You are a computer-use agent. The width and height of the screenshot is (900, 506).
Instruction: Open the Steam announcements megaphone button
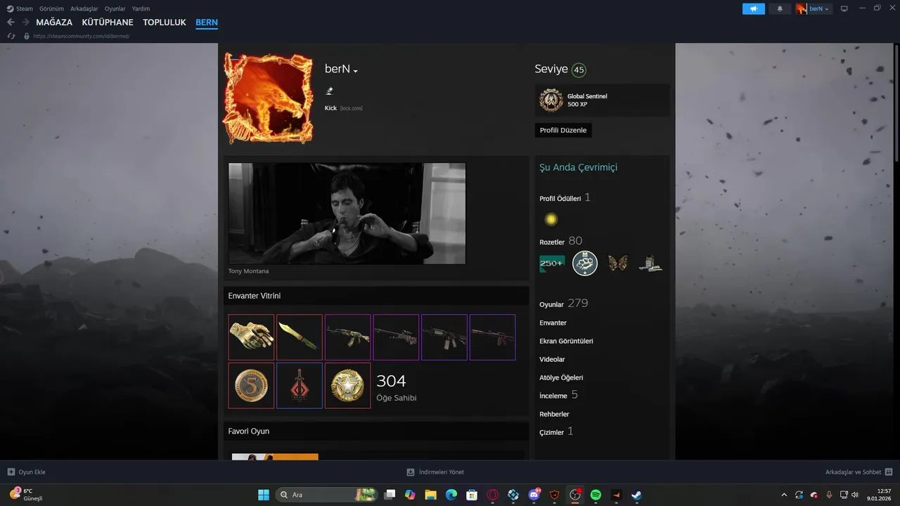click(754, 8)
